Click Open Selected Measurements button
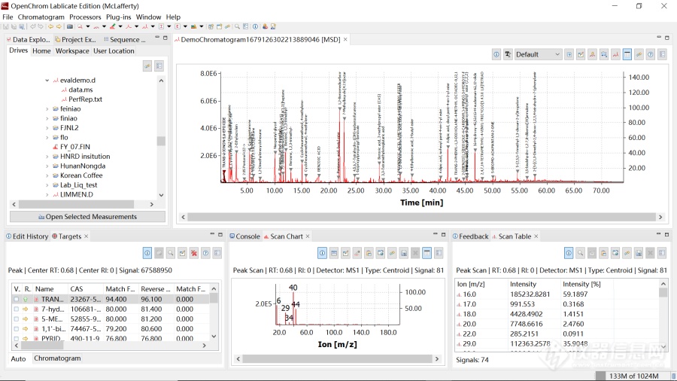The image size is (677, 381). pyautogui.click(x=87, y=217)
